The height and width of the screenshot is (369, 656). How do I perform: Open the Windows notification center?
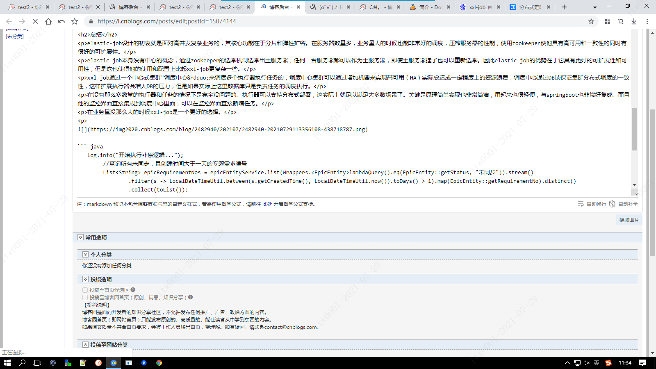(x=642, y=363)
